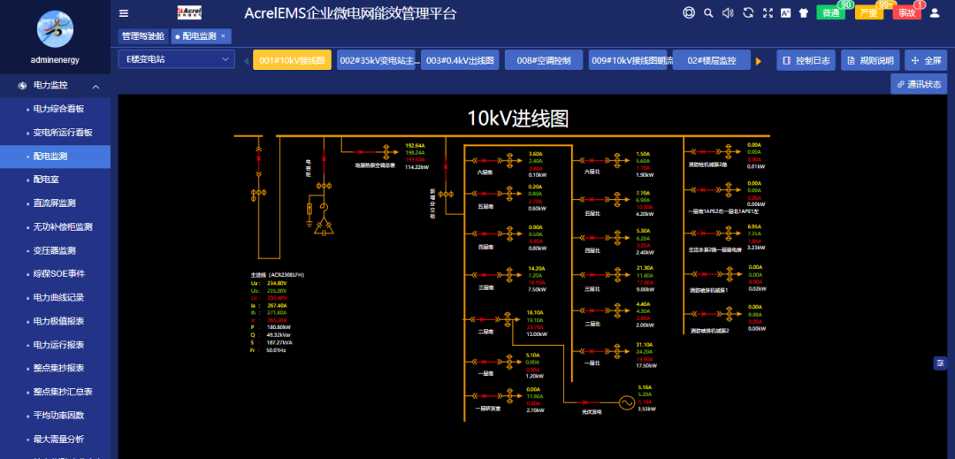955x459 pixels.
Task: Open 最大需量分析 in the sidebar
Action: 56,439
